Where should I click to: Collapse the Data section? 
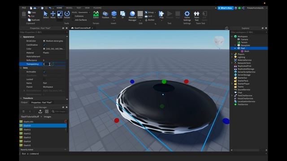[21, 68]
